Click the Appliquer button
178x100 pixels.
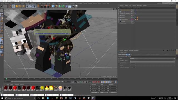pos(113,92)
